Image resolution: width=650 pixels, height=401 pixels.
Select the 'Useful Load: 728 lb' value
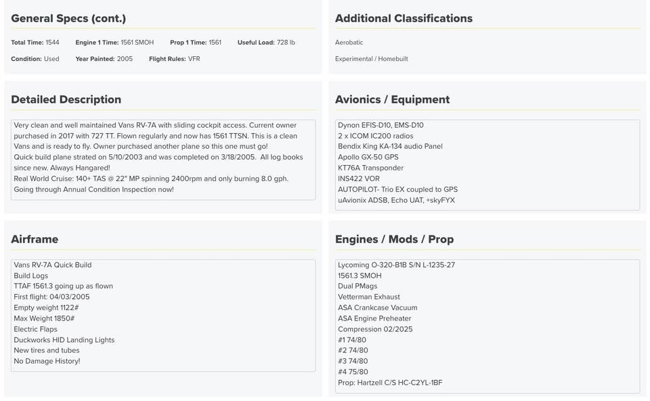pos(266,43)
